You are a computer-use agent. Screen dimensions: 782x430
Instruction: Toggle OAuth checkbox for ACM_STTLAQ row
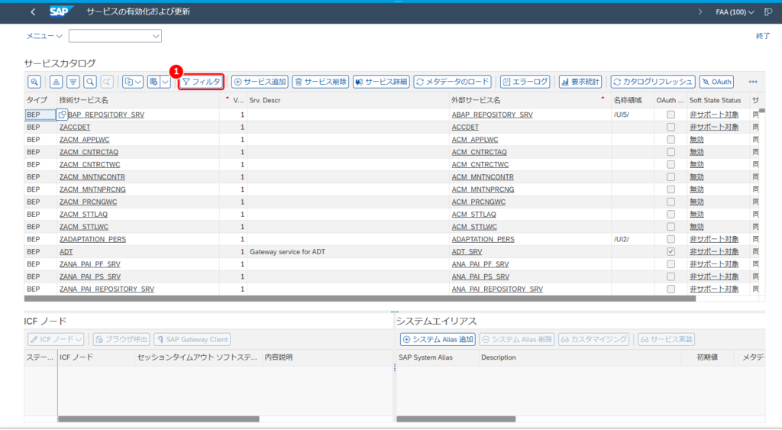(x=671, y=215)
